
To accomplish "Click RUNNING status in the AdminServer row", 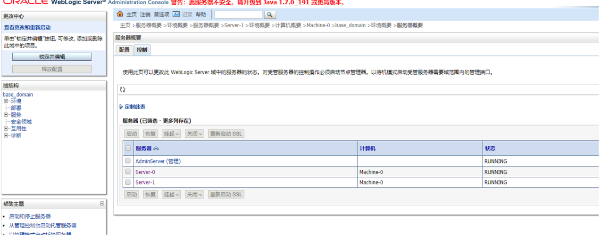I will pos(496,161).
